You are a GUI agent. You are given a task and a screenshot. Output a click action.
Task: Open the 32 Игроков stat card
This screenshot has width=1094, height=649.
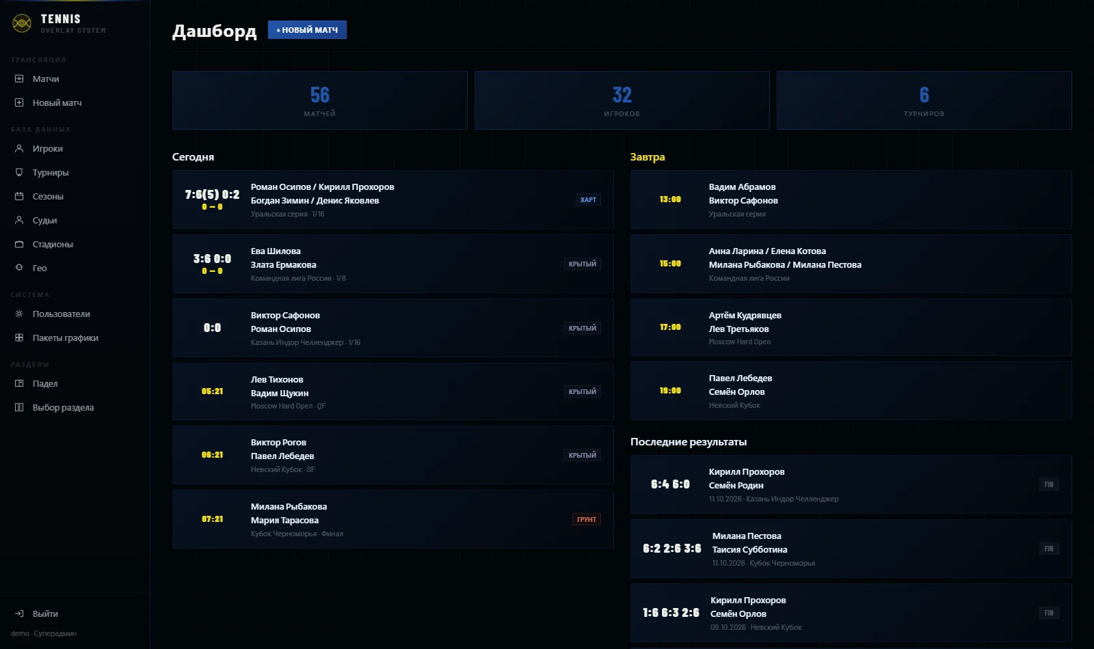tap(622, 100)
